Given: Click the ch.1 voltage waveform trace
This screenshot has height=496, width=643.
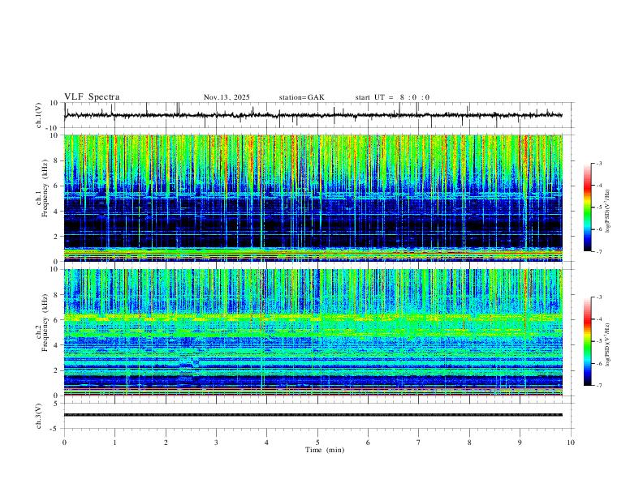Looking at the screenshot, I should (313, 115).
